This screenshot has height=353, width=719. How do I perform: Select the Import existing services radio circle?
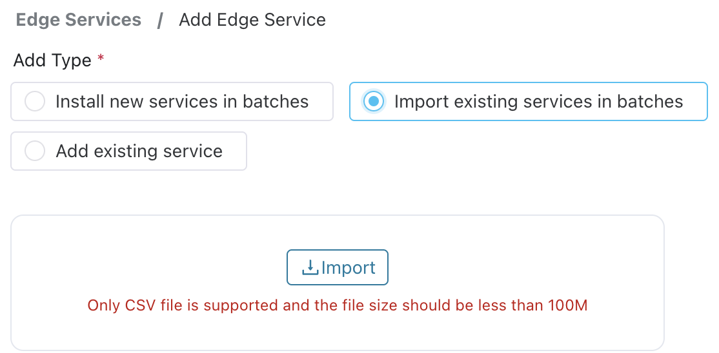point(373,102)
